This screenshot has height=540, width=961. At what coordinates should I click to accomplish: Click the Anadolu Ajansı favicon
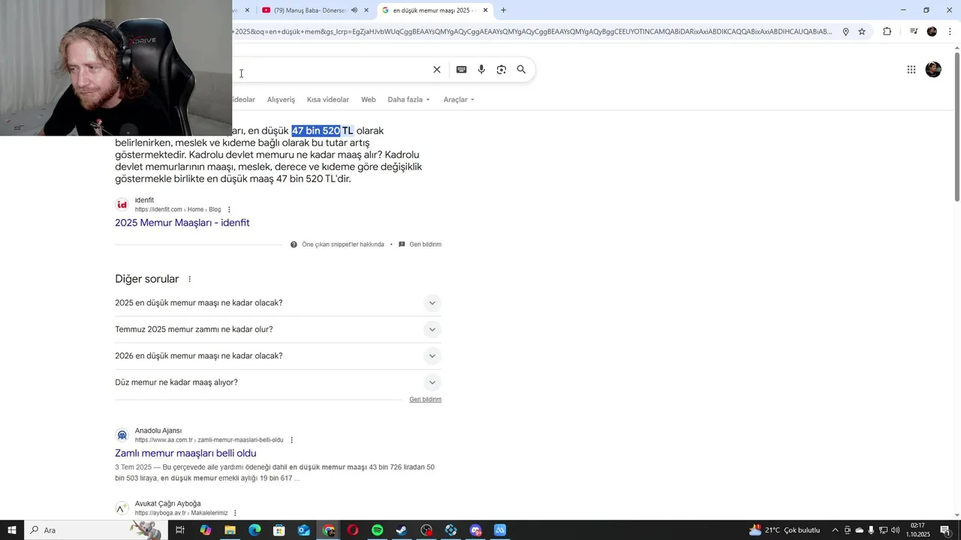pyautogui.click(x=122, y=435)
